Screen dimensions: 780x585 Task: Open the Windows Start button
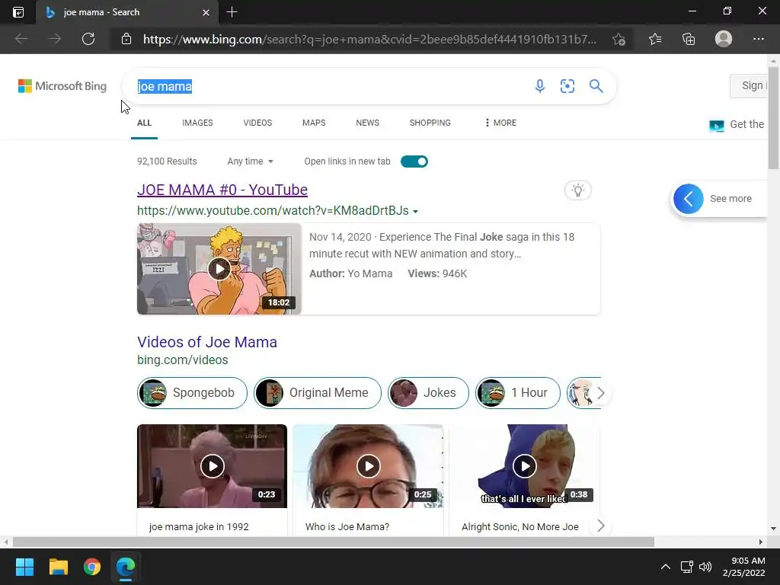point(24,567)
